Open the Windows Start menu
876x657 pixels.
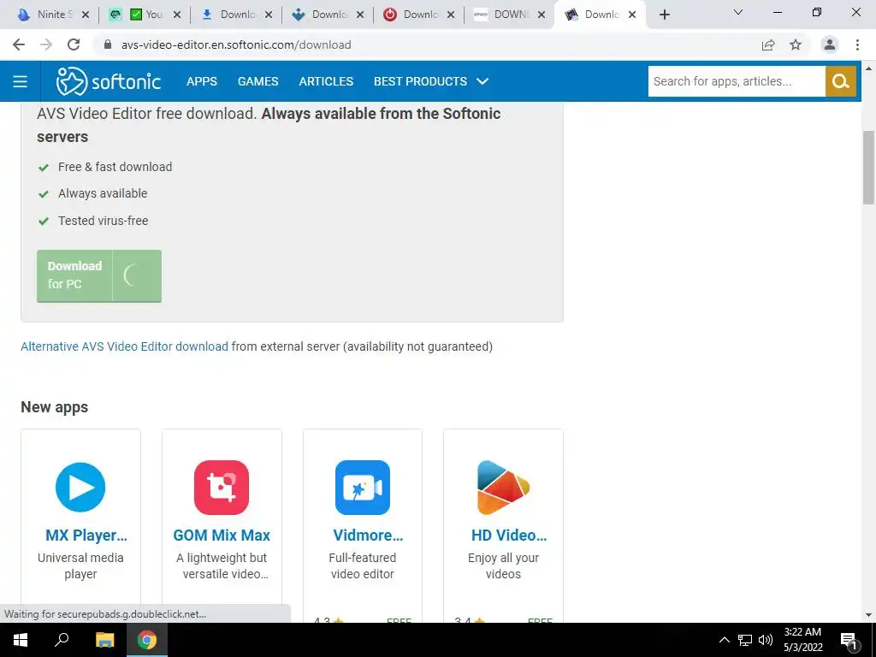21,640
